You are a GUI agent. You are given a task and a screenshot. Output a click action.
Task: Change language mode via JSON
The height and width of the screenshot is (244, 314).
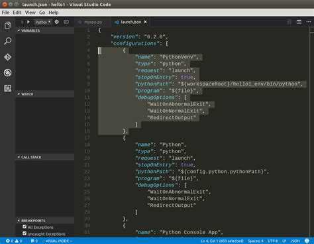(x=295, y=241)
